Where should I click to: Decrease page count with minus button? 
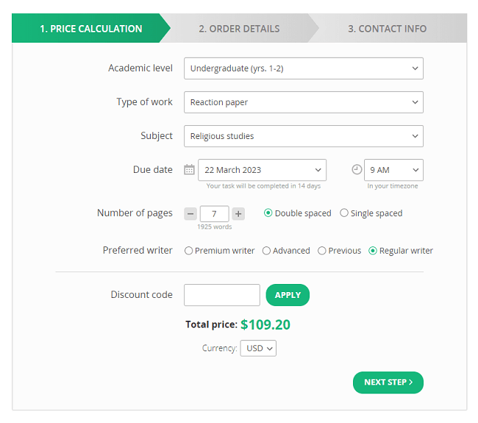click(x=190, y=213)
